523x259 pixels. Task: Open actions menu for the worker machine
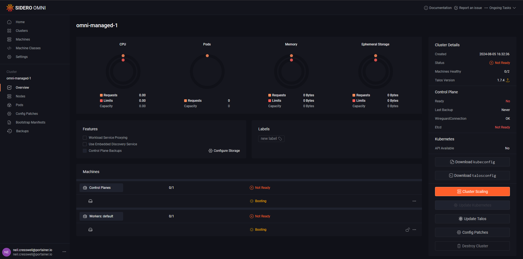[414, 230]
